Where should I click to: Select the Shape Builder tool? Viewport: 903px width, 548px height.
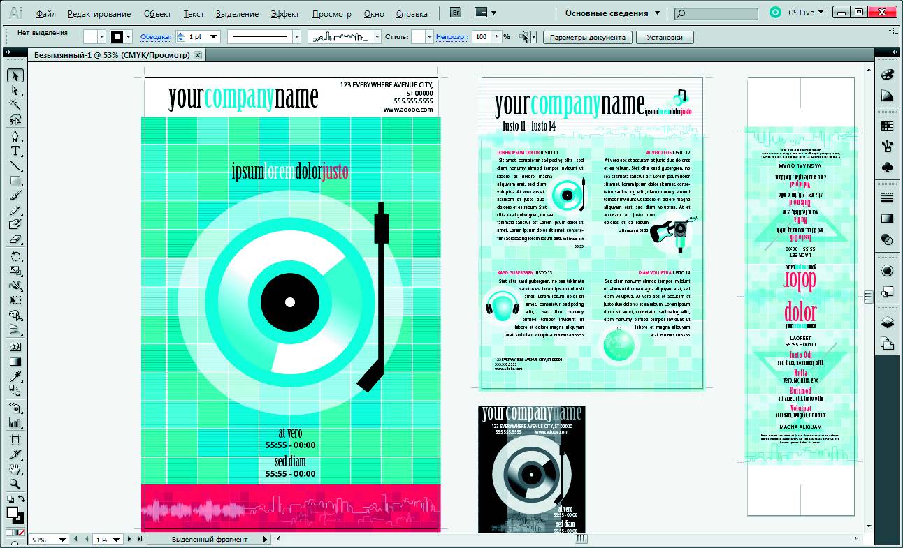pyautogui.click(x=15, y=316)
